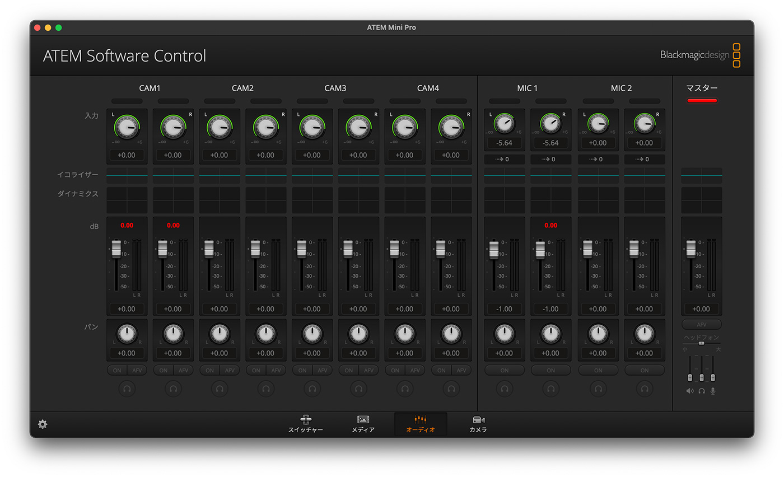Click the MIC 2 right channel headphone icon
Image resolution: width=784 pixels, height=477 pixels.
click(645, 388)
